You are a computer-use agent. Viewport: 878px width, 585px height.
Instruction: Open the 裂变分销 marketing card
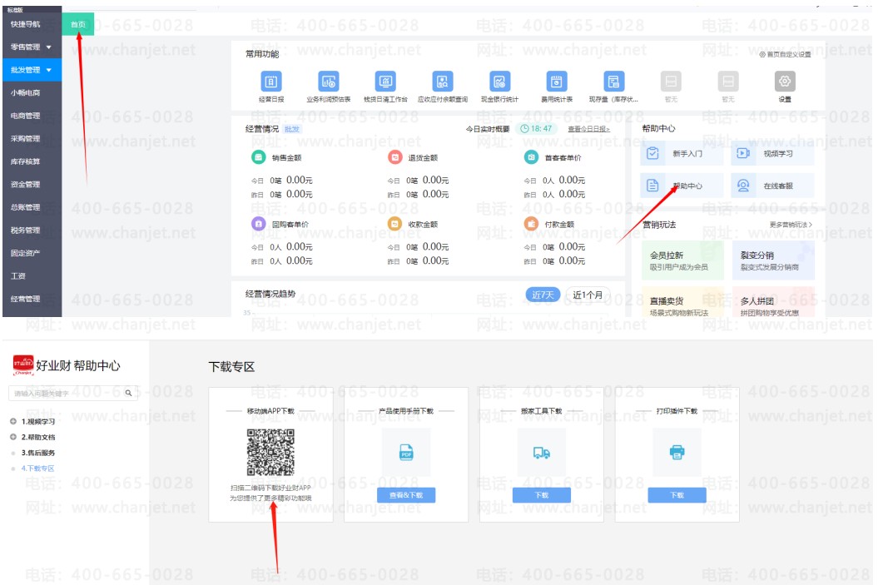pos(773,260)
